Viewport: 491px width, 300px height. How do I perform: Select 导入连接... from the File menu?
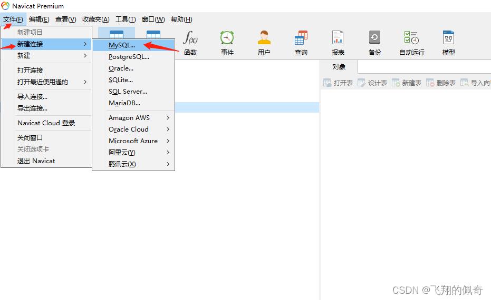click(x=33, y=97)
